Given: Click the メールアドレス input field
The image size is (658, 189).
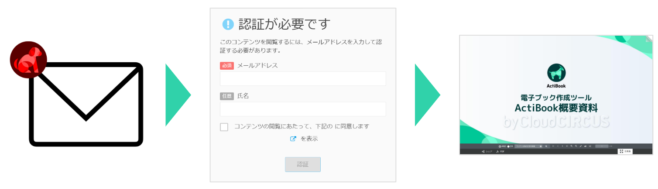Looking at the screenshot, I should pos(303,79).
